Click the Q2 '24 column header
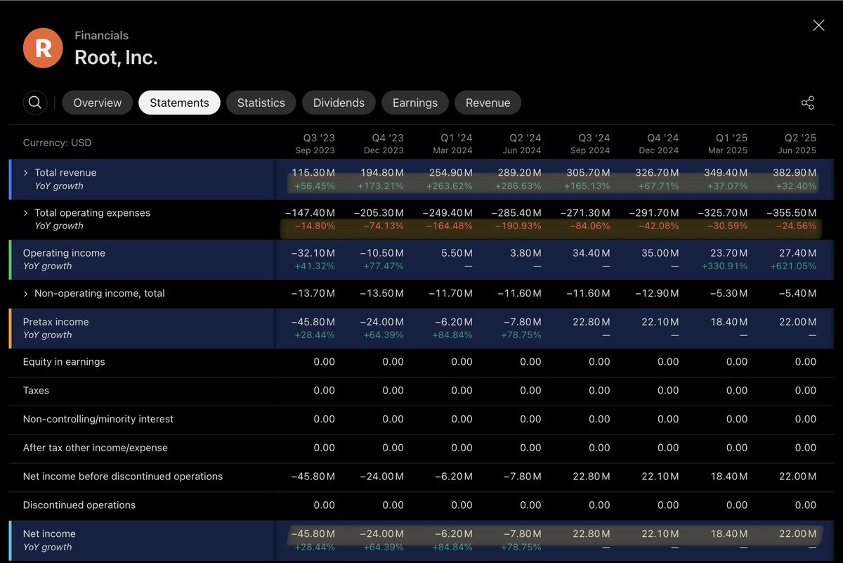This screenshot has width=843, height=563. pyautogui.click(x=521, y=144)
